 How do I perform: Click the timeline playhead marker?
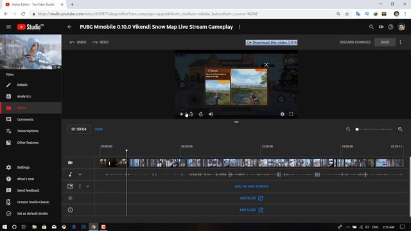pyautogui.click(x=127, y=151)
